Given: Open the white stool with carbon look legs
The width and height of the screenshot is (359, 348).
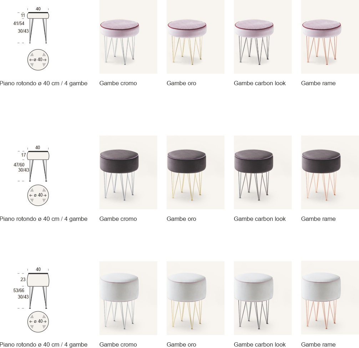Looking at the screenshot, I should coord(263,298).
